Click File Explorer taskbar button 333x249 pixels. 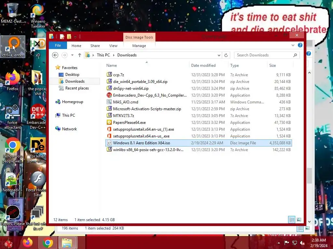point(67,243)
